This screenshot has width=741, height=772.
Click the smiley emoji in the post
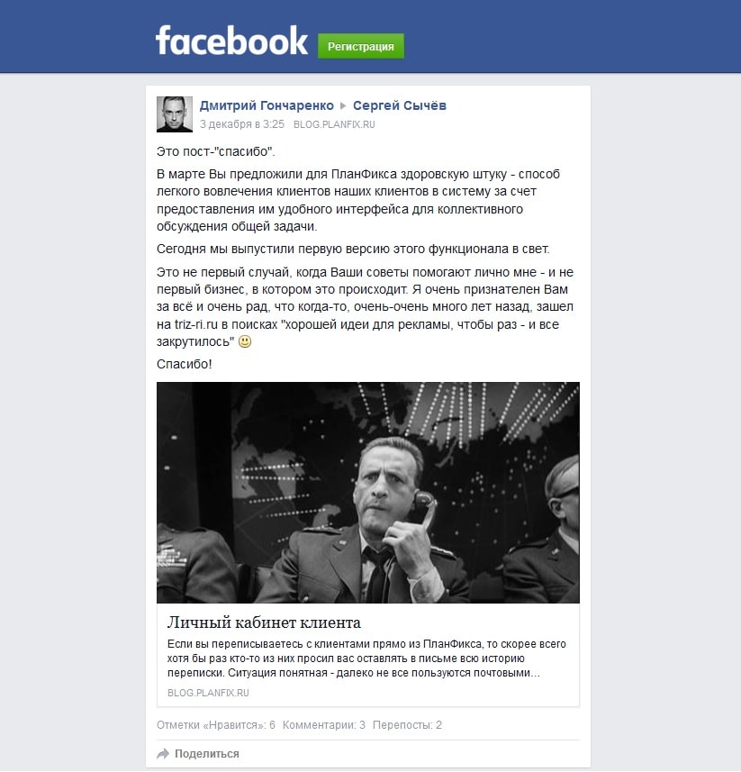point(245,341)
